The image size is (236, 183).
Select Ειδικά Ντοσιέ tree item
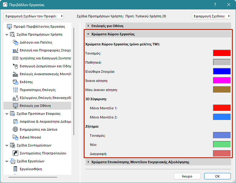[x=30, y=137]
